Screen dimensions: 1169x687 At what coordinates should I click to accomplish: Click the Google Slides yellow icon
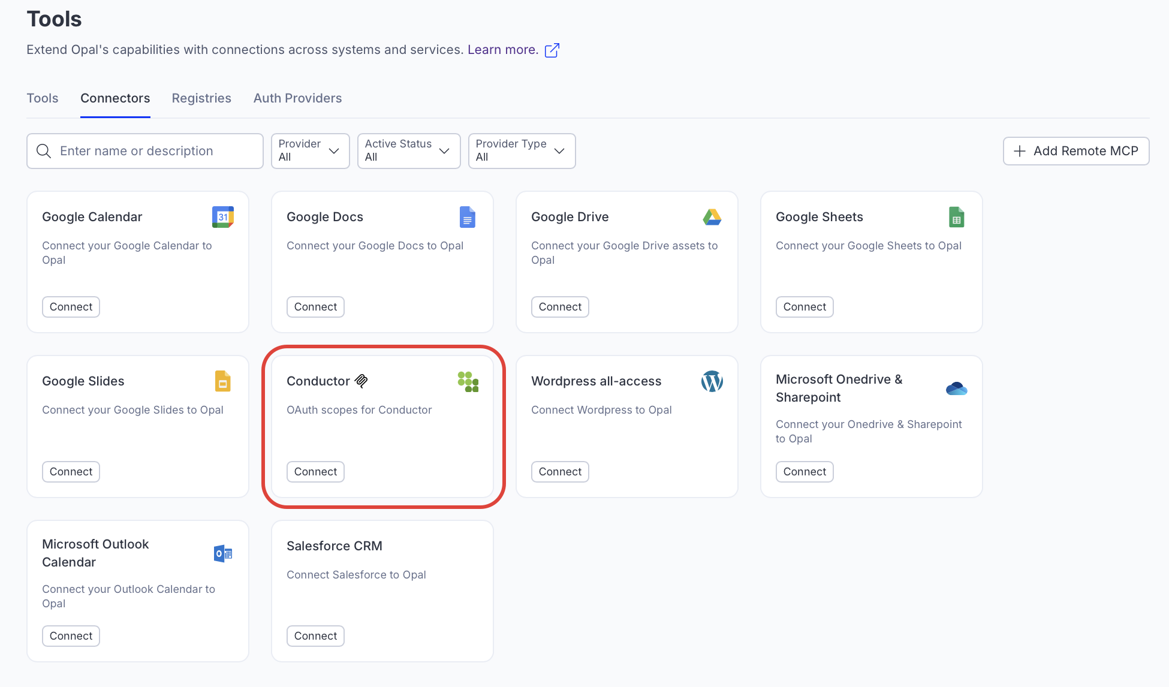point(222,381)
